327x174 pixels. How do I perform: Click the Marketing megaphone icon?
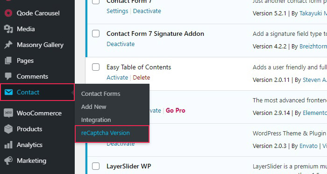tap(8, 161)
